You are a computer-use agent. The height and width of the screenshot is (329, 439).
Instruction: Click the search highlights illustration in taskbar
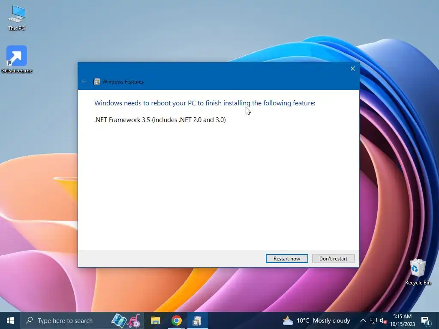point(126,320)
